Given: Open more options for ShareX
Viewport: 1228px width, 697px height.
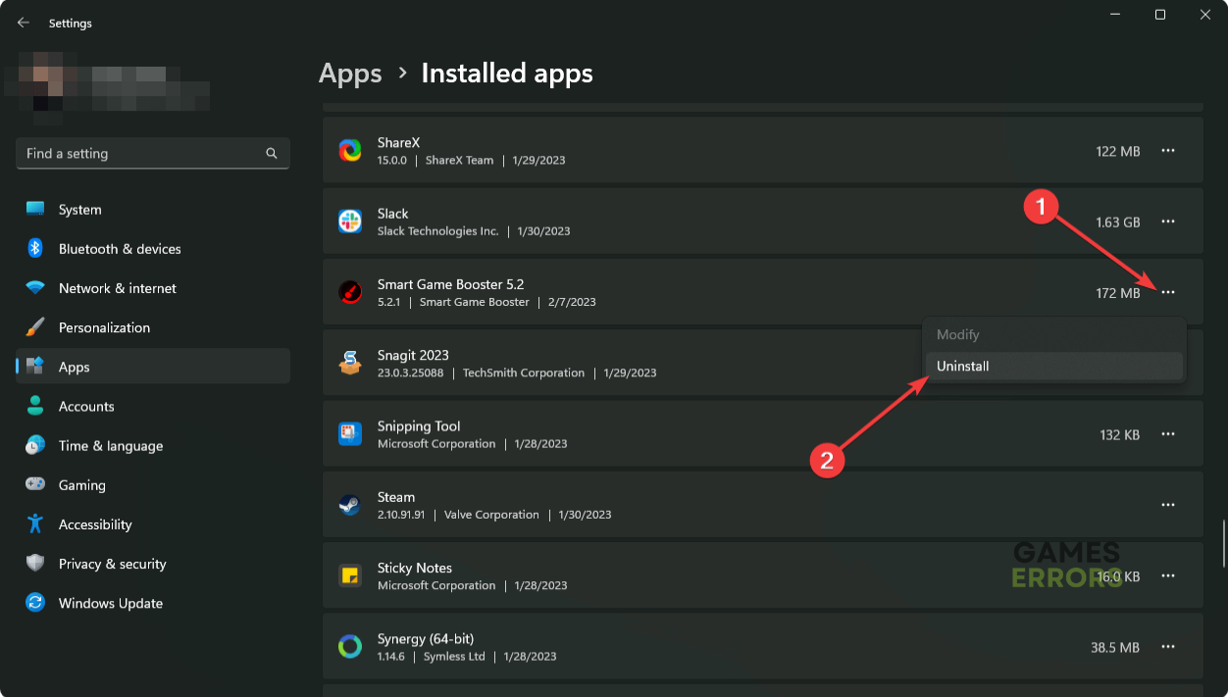Looking at the screenshot, I should (x=1167, y=151).
